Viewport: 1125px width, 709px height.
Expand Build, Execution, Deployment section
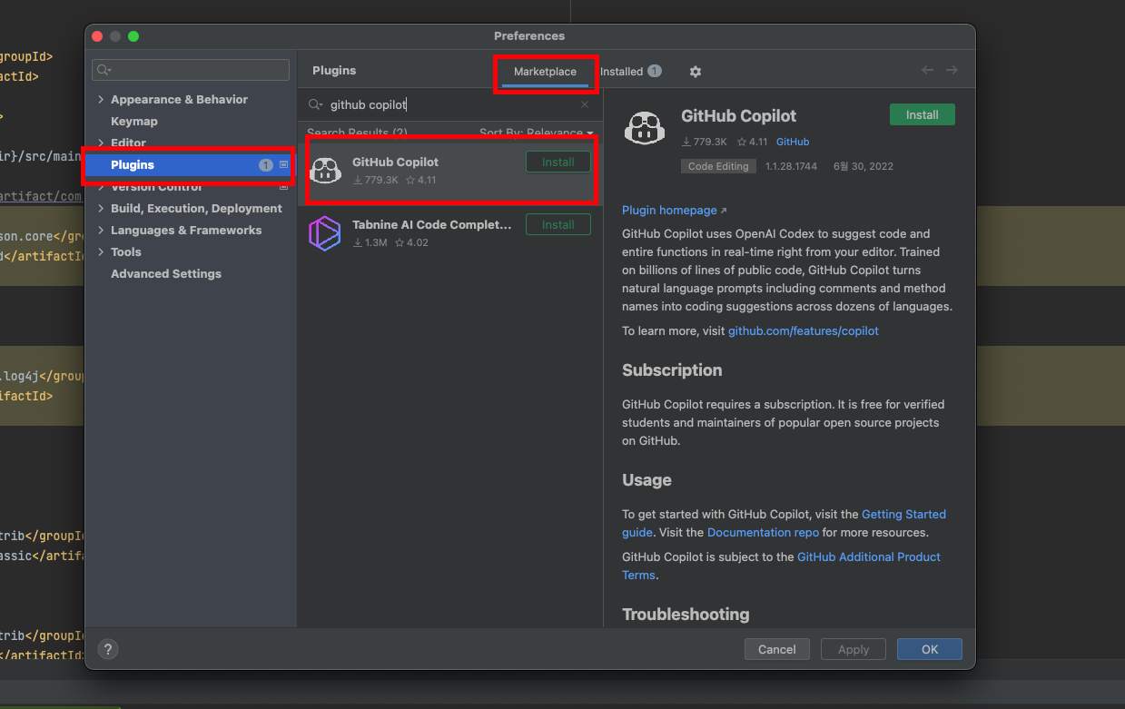point(101,209)
